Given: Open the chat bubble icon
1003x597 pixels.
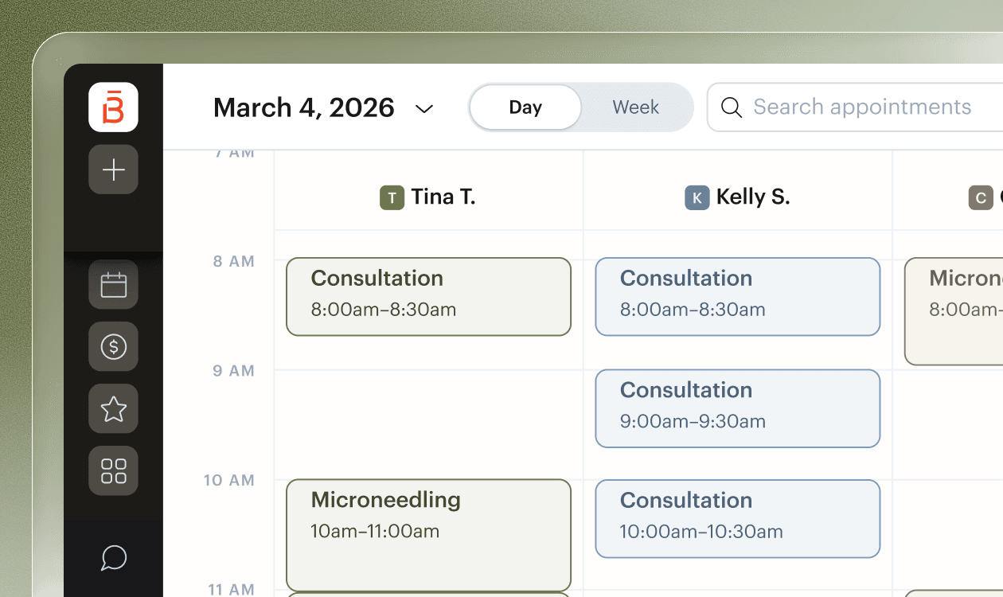Looking at the screenshot, I should 113,557.
